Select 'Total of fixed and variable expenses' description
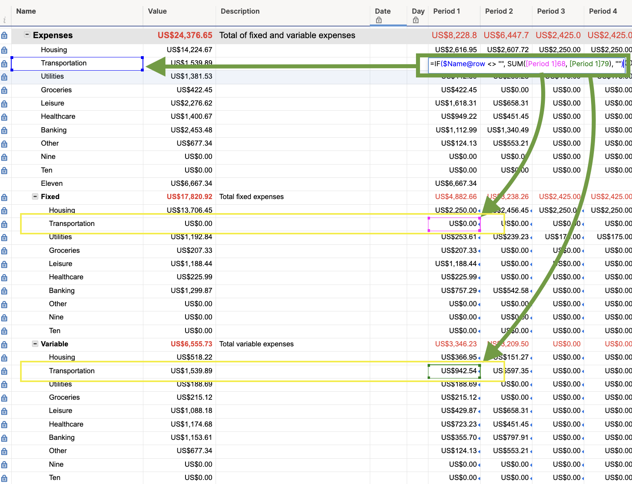Screen dimensions: 632x484 (x=293, y=35)
